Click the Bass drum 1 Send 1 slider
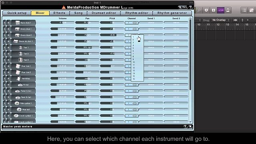This screenshot has width=256, height=144. (x=151, y=23)
